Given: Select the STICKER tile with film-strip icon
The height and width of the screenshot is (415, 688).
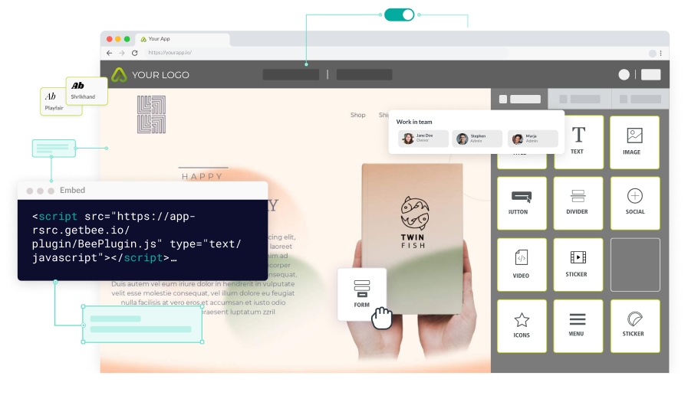Looking at the screenshot, I should coord(578,264).
